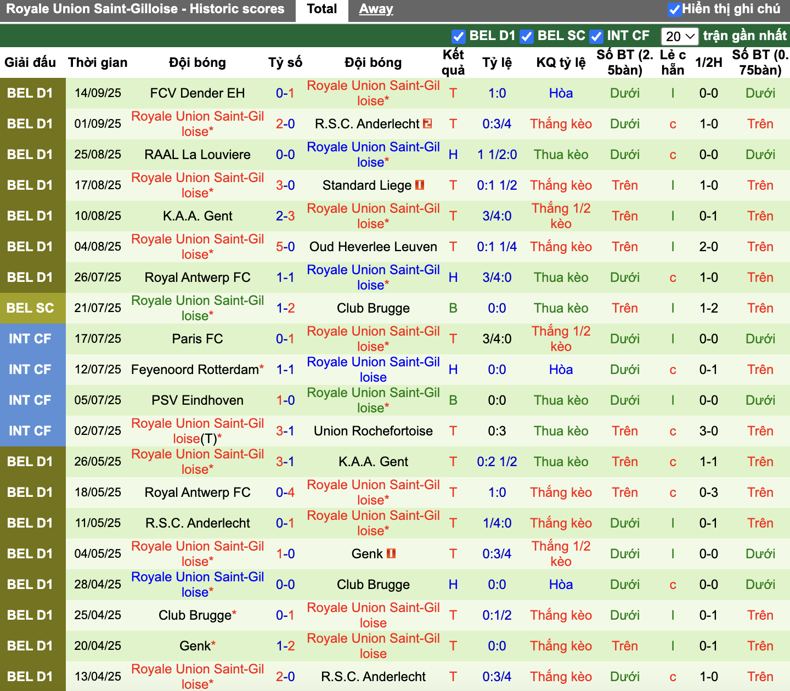Open Union Rochefortoise team link

pyautogui.click(x=373, y=431)
